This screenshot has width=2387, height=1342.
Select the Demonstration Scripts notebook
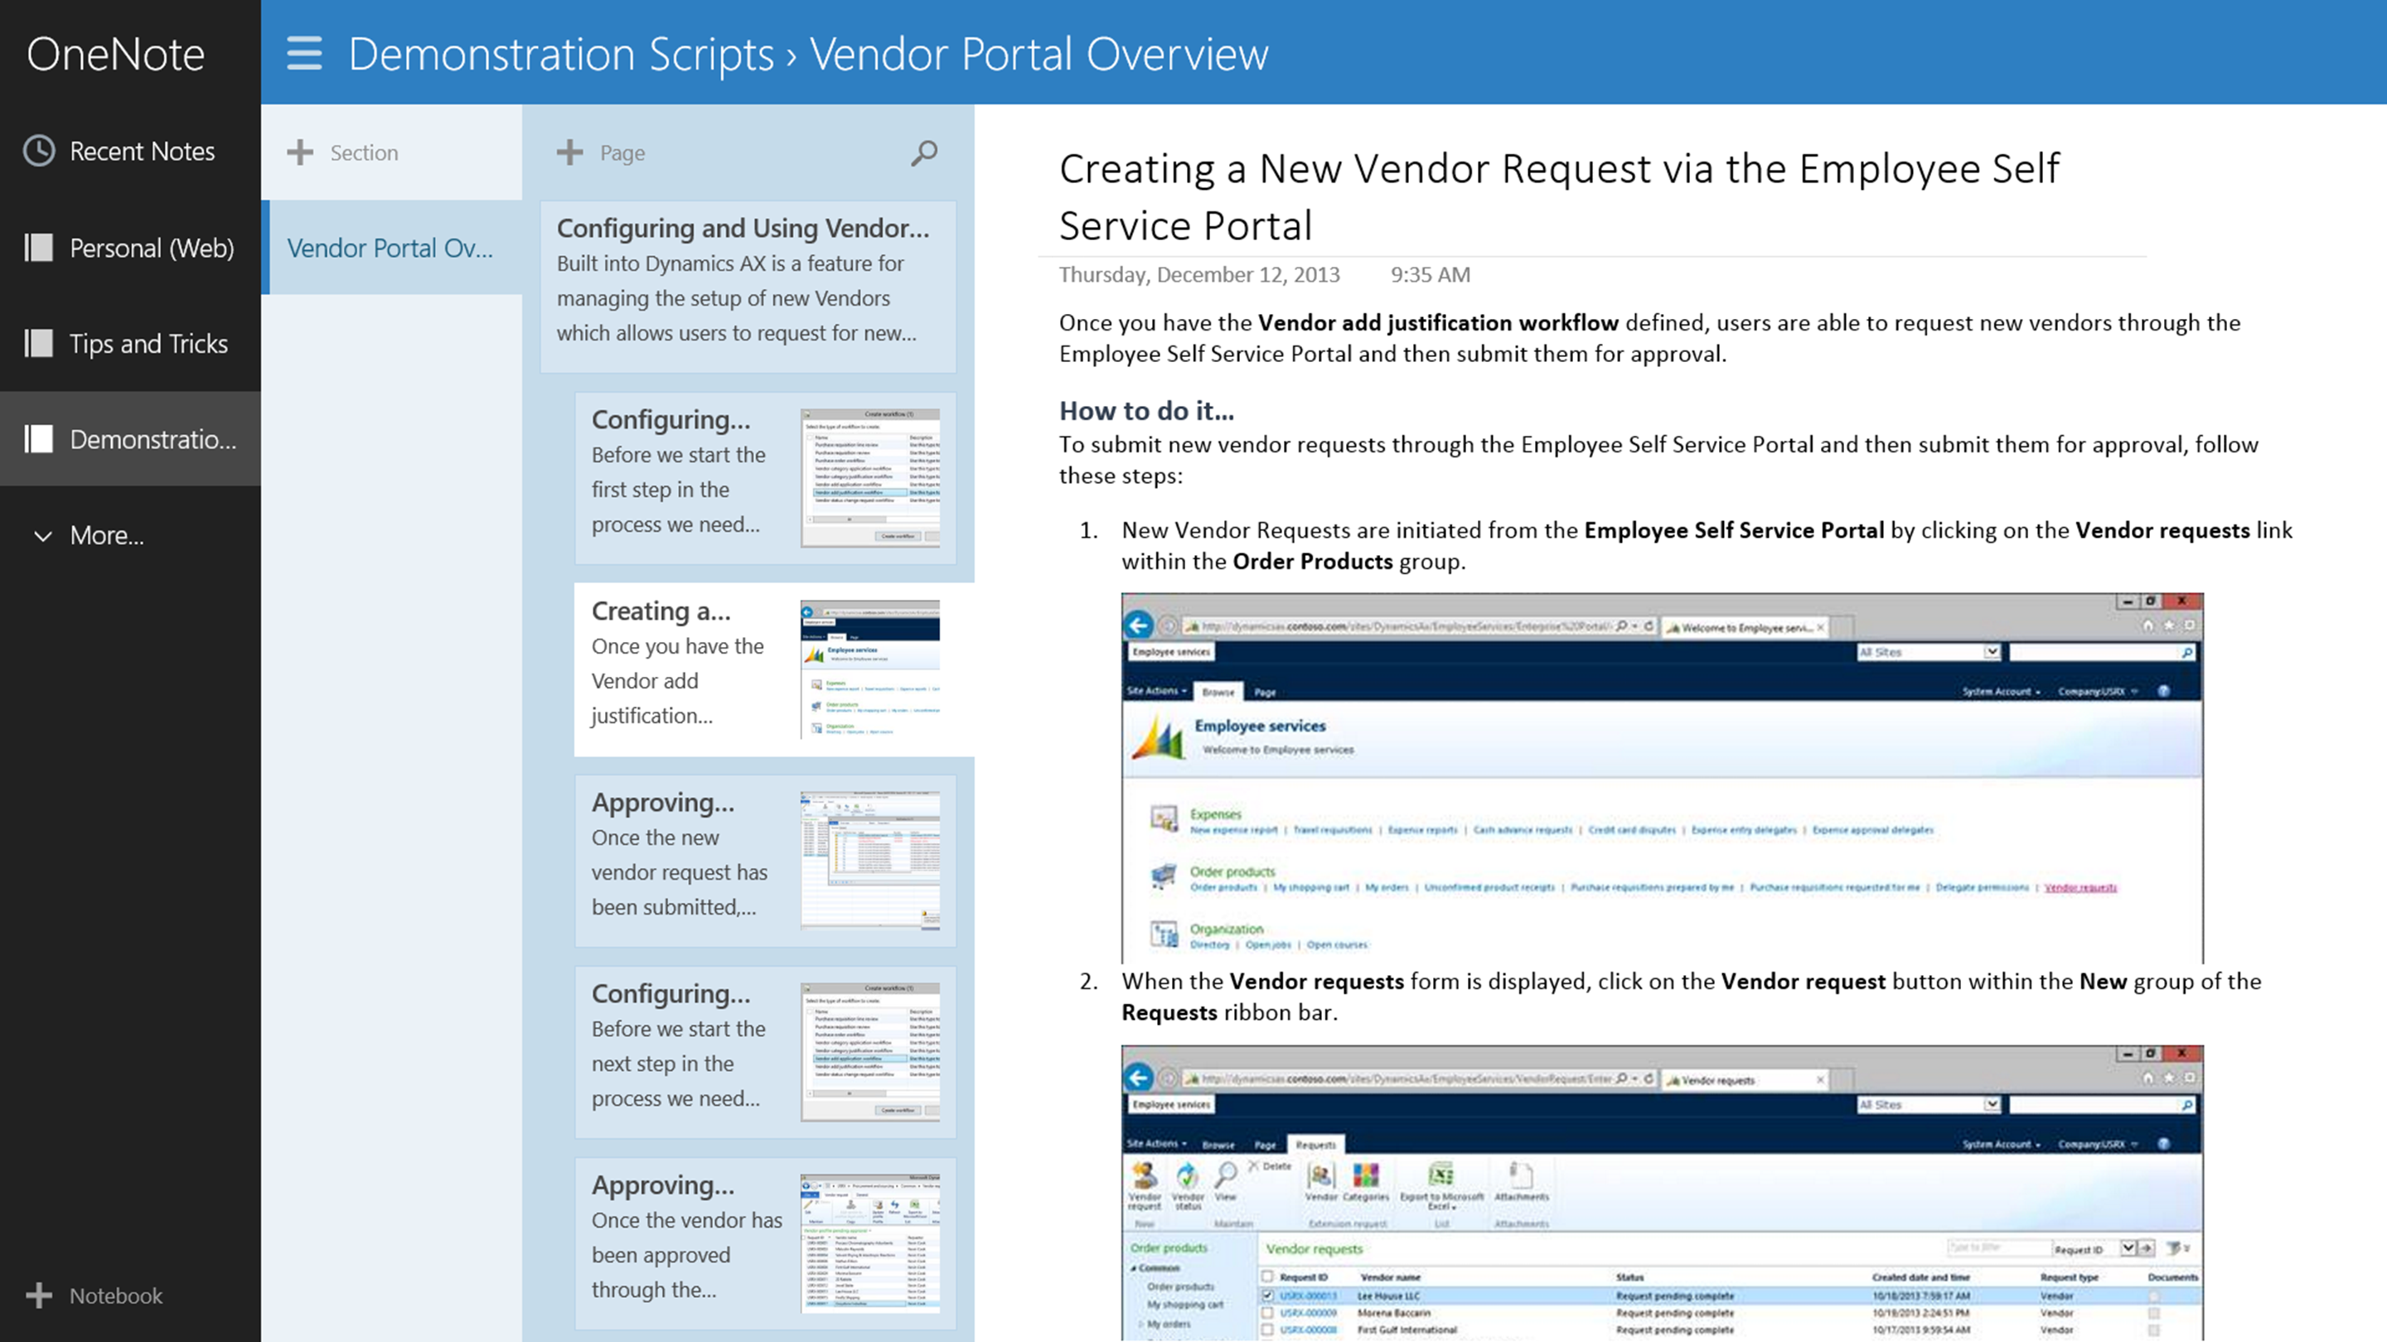click(x=153, y=439)
